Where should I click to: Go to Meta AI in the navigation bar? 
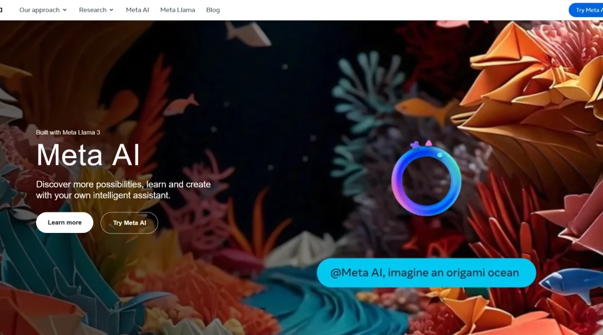click(137, 10)
